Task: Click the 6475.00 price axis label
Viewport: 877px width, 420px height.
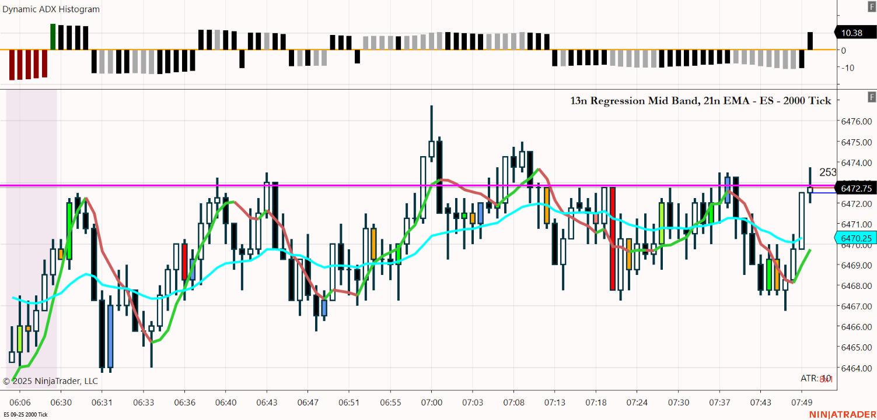Action: click(855, 142)
